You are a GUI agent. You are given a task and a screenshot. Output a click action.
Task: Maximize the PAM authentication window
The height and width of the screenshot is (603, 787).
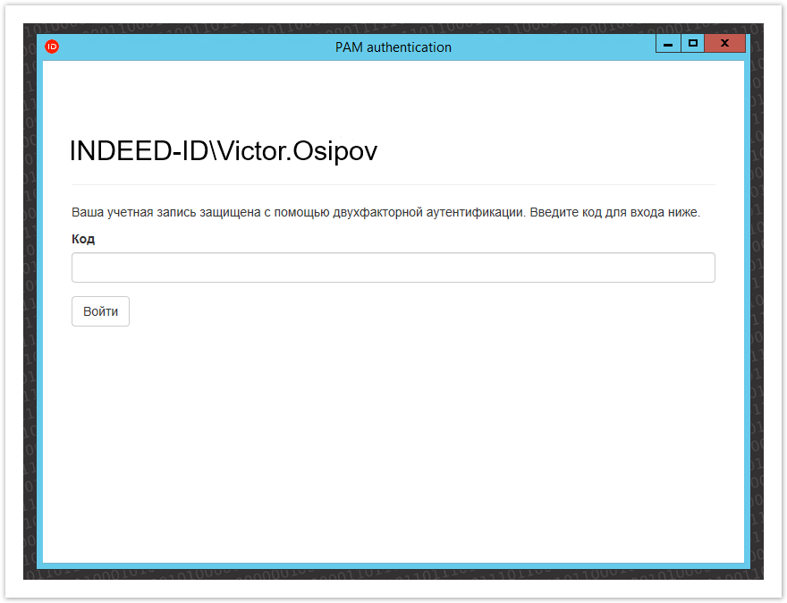(x=691, y=44)
